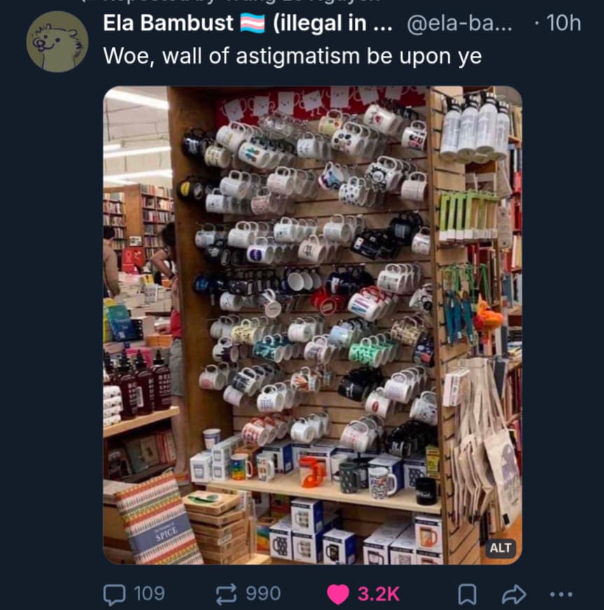Open the display name Ela Bambust
Screen dimensions: 604x610
point(168,23)
